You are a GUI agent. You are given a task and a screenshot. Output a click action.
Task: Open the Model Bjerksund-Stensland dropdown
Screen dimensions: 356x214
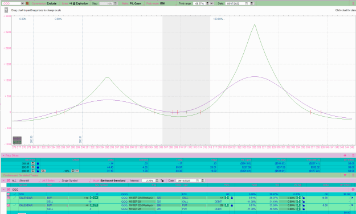coord(110,180)
